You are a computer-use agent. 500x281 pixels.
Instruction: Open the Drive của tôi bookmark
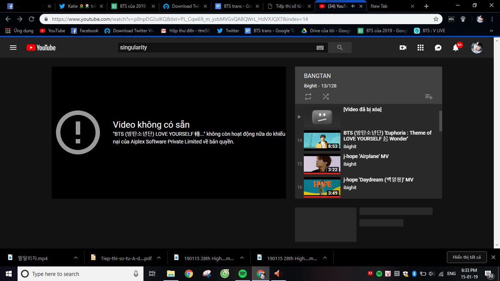(x=326, y=31)
